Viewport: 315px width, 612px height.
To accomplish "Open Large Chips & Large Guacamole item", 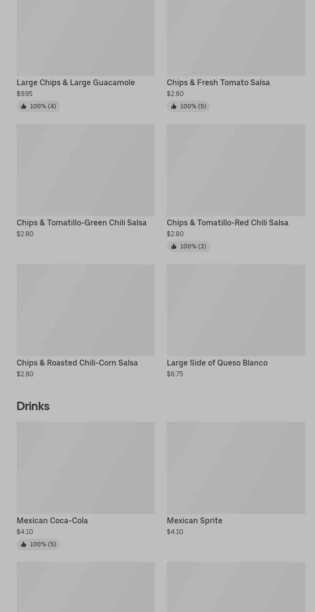I will pos(76,82).
